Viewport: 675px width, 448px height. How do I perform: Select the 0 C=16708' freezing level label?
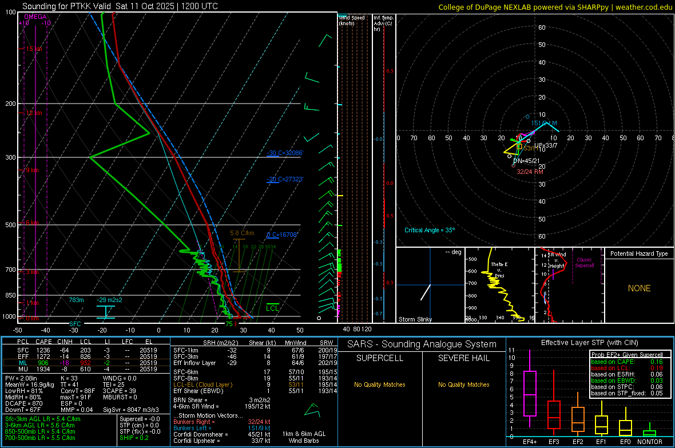(x=282, y=235)
